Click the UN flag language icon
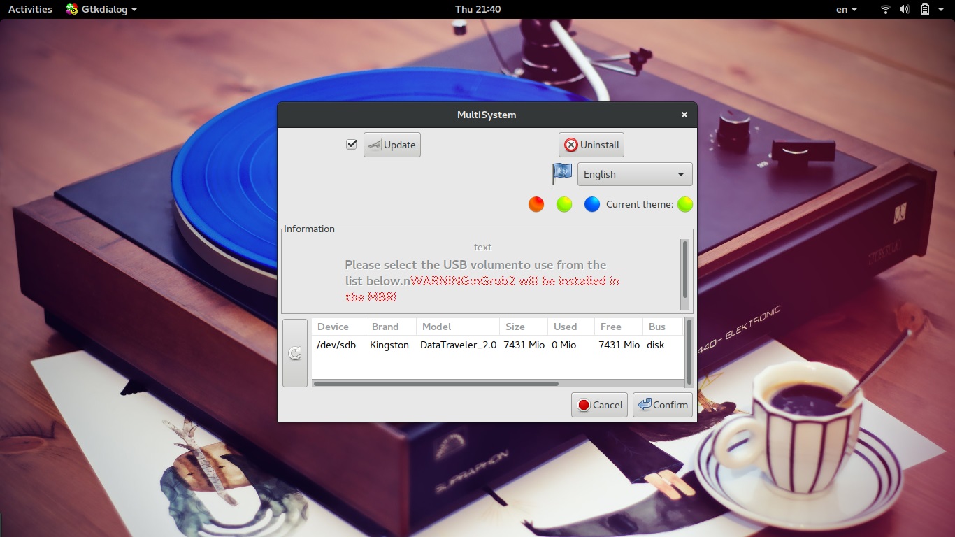 (x=562, y=173)
